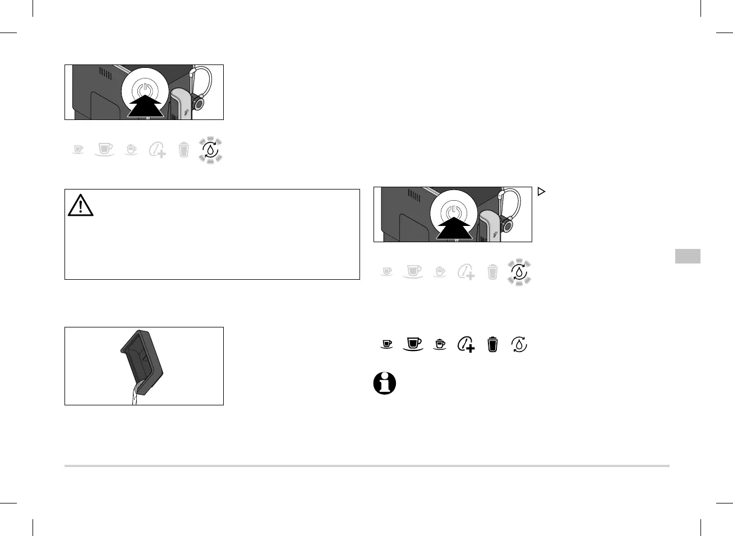Choose the solid black espresso cup icon
This screenshot has height=536, width=733.
[387, 344]
